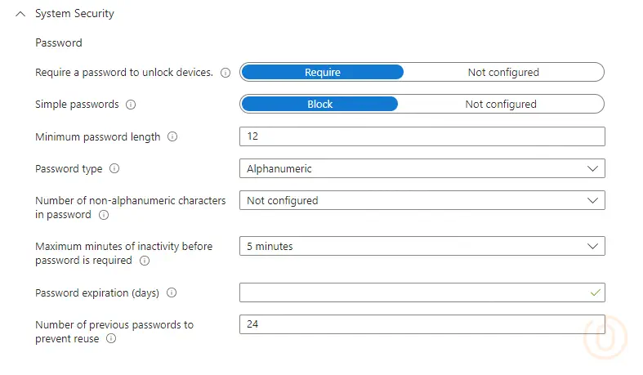Set password requirement to Require
Viewport: 643px width, 375px height.
(323, 72)
